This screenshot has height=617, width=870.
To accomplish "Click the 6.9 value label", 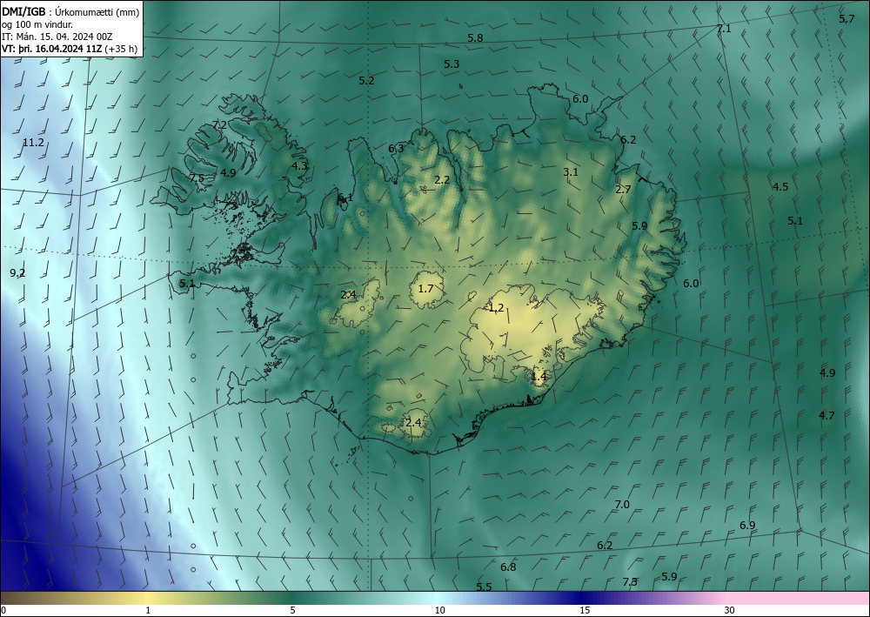I will pos(748,526).
